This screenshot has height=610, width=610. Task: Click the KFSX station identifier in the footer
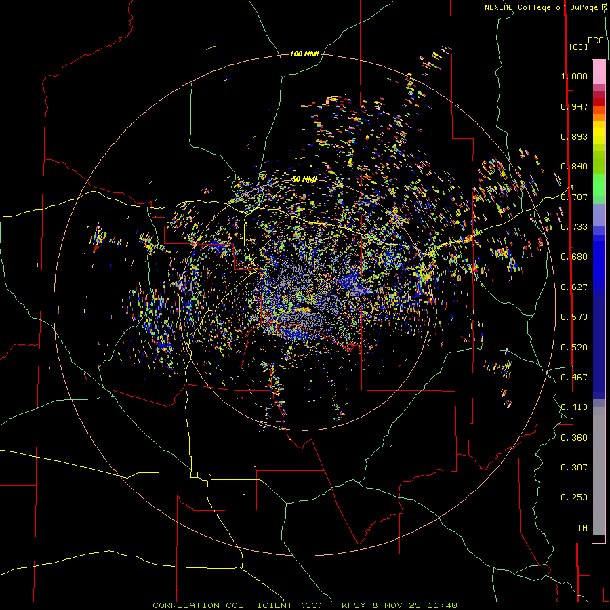[354, 605]
